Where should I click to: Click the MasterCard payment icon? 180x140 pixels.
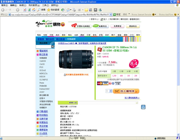click(100, 83)
